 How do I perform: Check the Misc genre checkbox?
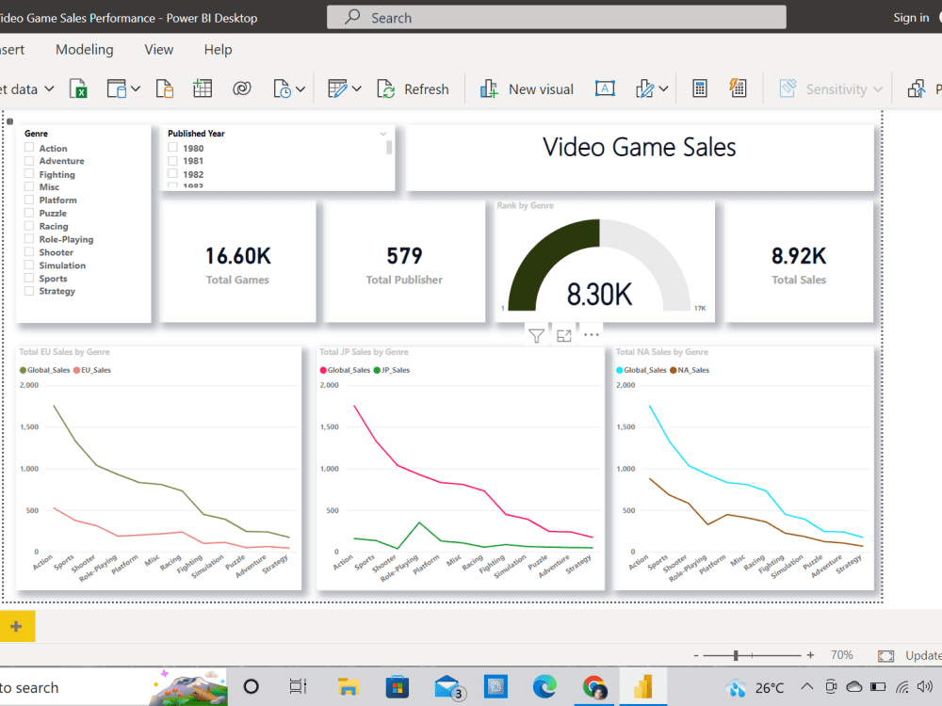(29, 186)
